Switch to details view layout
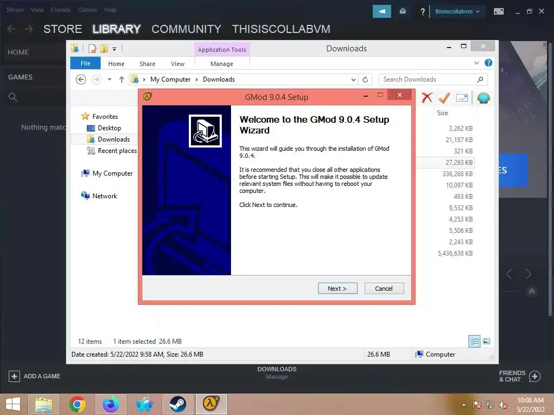This screenshot has width=554, height=415. tap(474, 341)
